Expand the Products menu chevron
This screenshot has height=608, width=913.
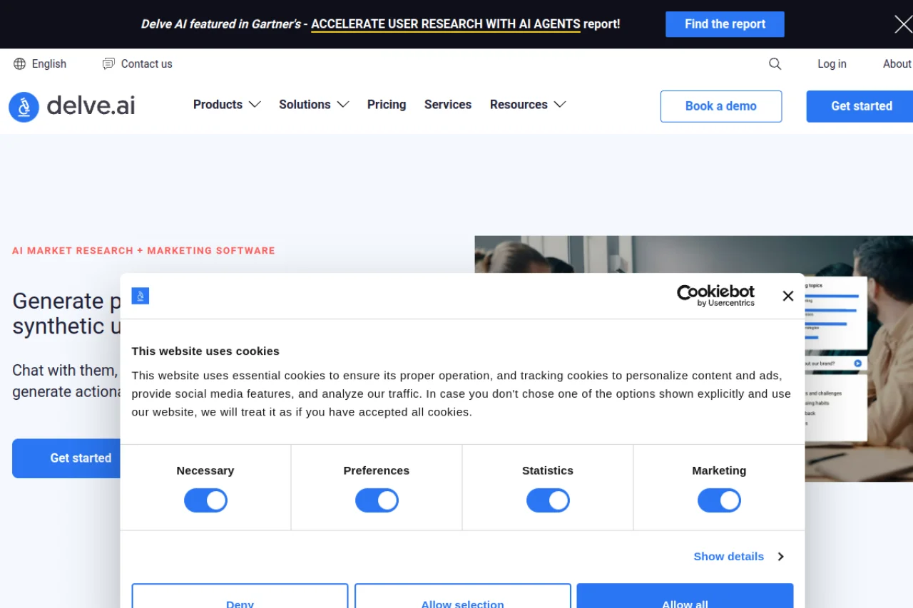255,105
